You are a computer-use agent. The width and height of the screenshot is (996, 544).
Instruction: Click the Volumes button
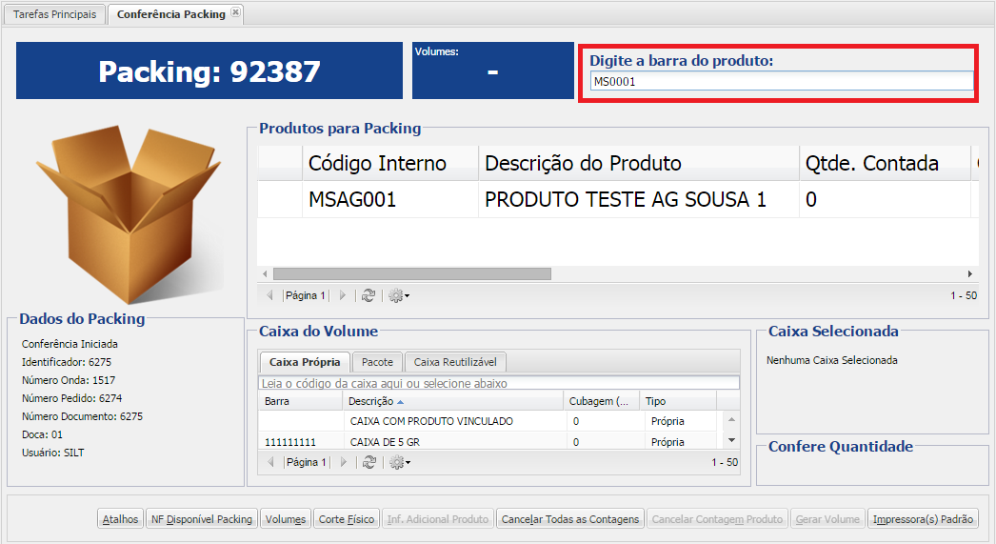pos(286,519)
